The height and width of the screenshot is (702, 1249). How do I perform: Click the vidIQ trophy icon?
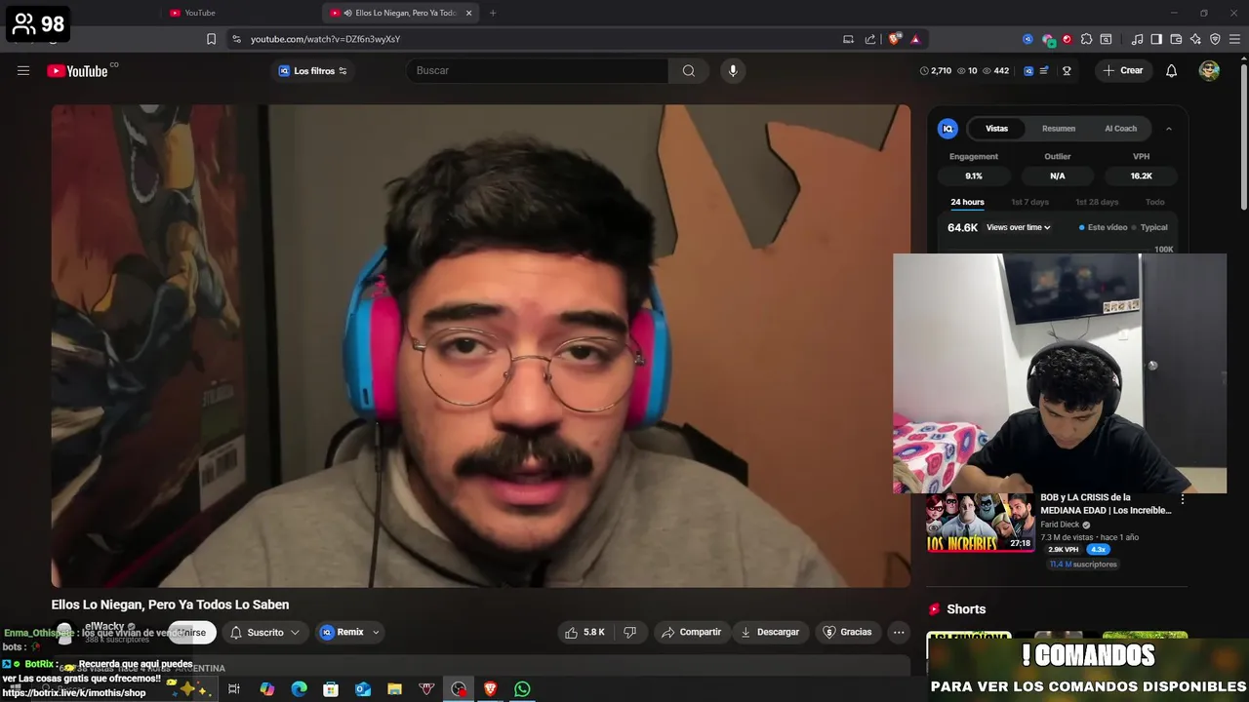click(x=1067, y=70)
